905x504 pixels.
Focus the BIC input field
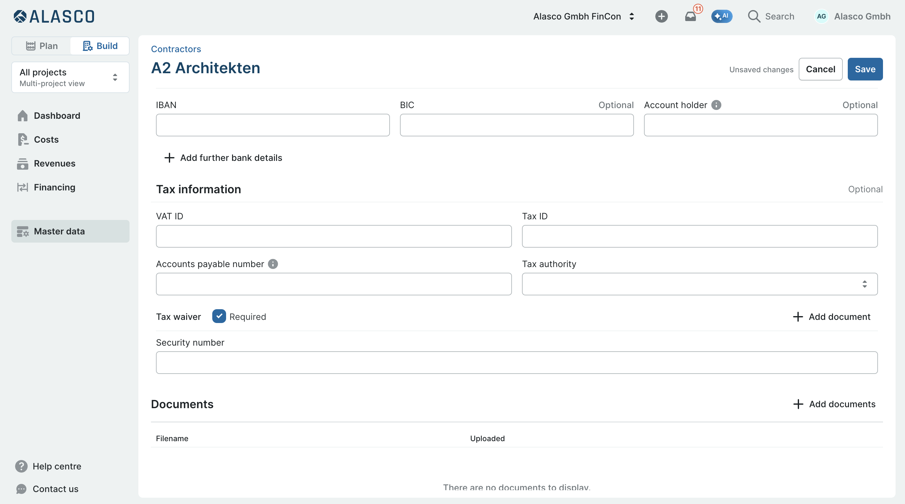pyautogui.click(x=516, y=125)
